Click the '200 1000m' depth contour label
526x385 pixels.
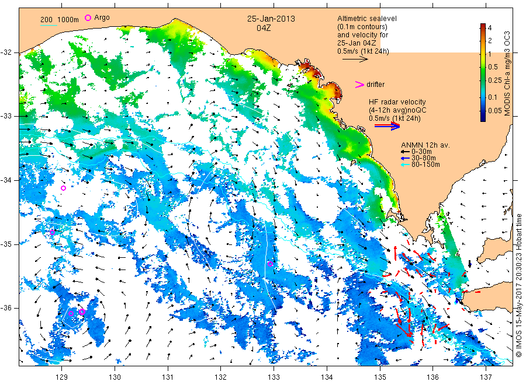coord(60,20)
